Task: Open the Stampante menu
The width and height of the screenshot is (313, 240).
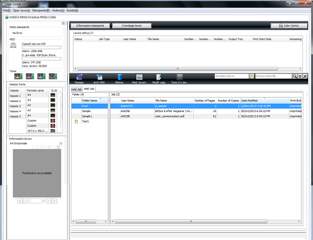Action: click(x=41, y=10)
